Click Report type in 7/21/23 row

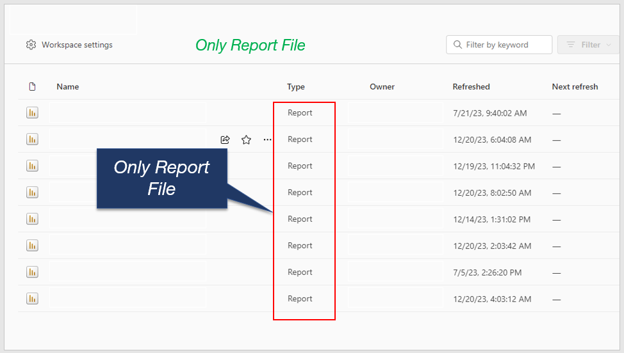(x=300, y=113)
